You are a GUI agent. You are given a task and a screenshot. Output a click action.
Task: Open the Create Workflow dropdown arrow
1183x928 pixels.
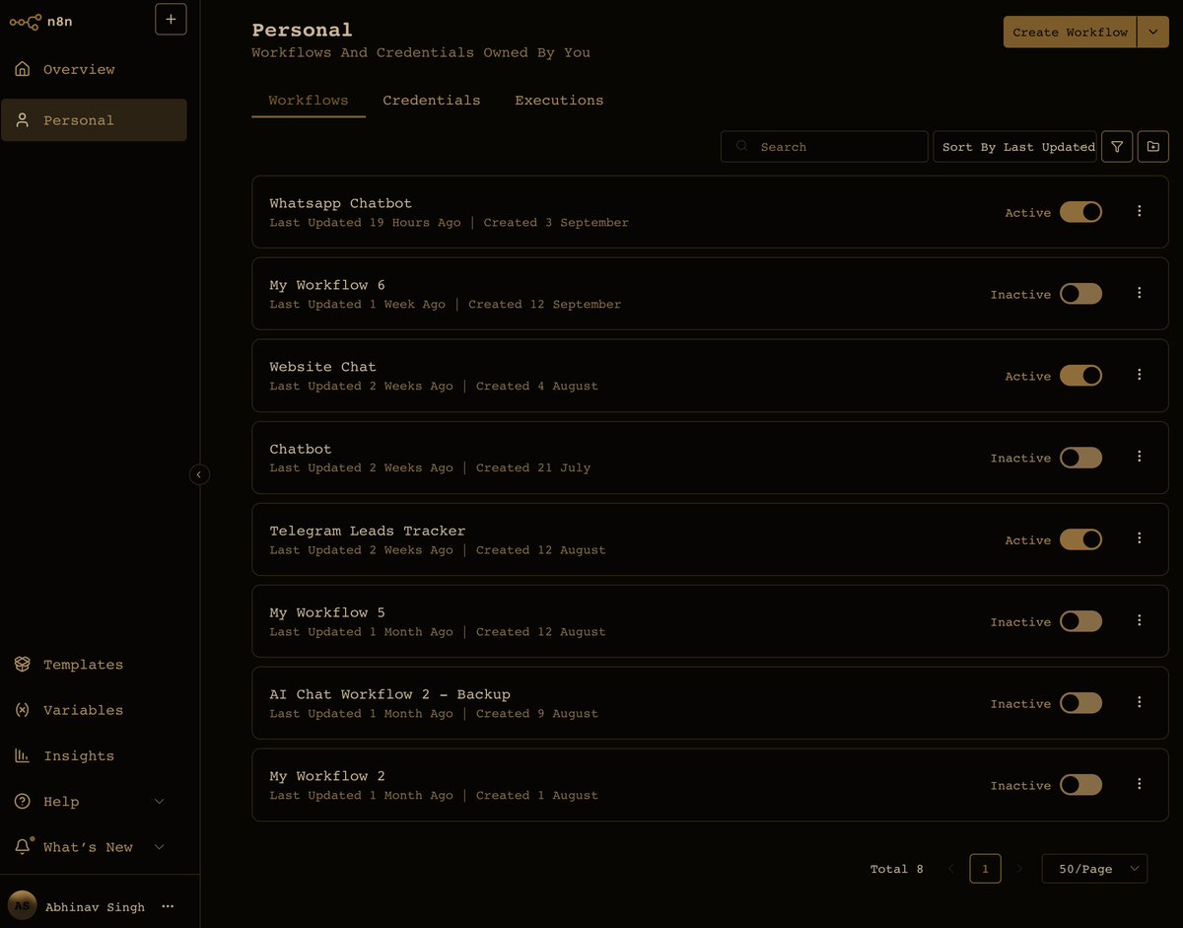pyautogui.click(x=1153, y=32)
